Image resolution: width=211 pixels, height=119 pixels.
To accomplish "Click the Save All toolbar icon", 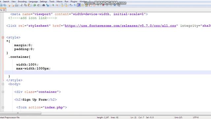I will click(5, 5).
